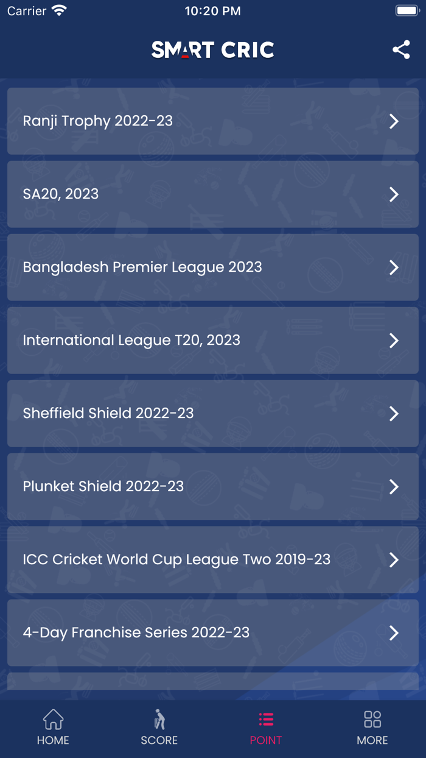This screenshot has height=758, width=426.
Task: Tap the Home house icon
Action: pos(53,720)
